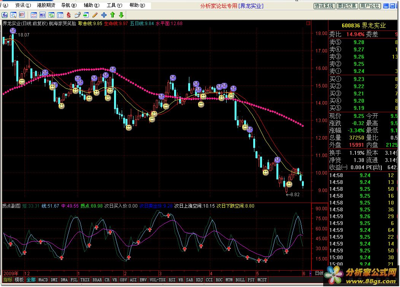Select the 全部 indicator tab
Screen dimensions: 400x287
tap(31, 280)
